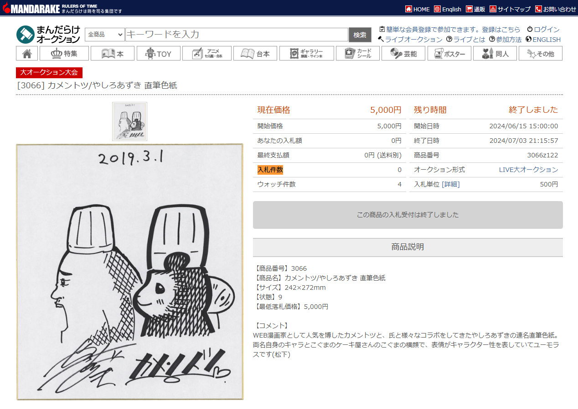Click the home icon in category bar
The image size is (578, 409).
point(27,53)
